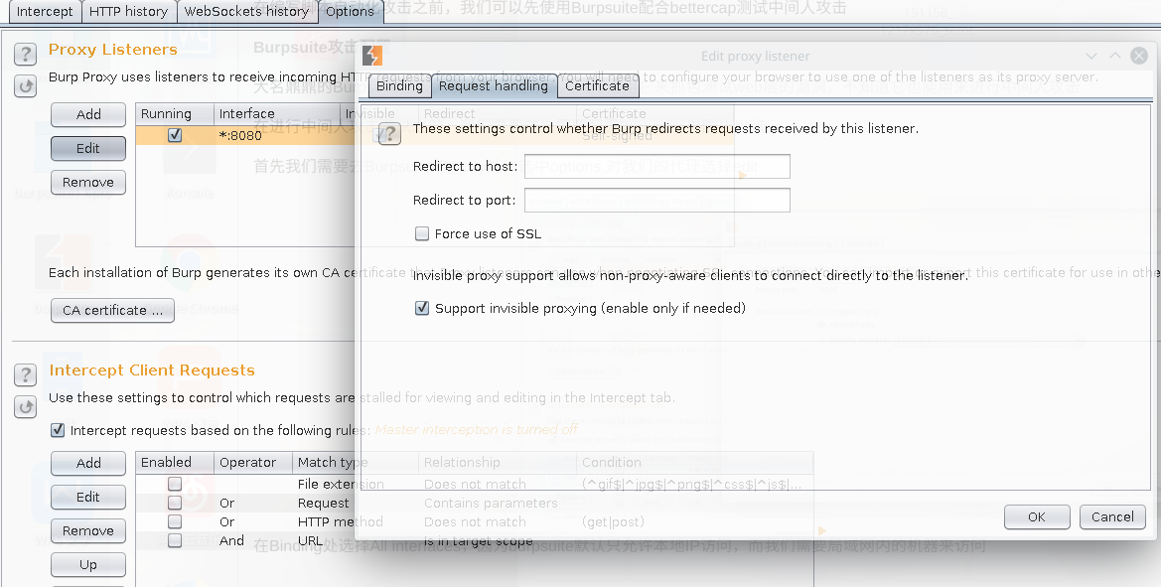Uncheck Support invisible proxying
The width and height of the screenshot is (1161, 587).
pyautogui.click(x=422, y=308)
